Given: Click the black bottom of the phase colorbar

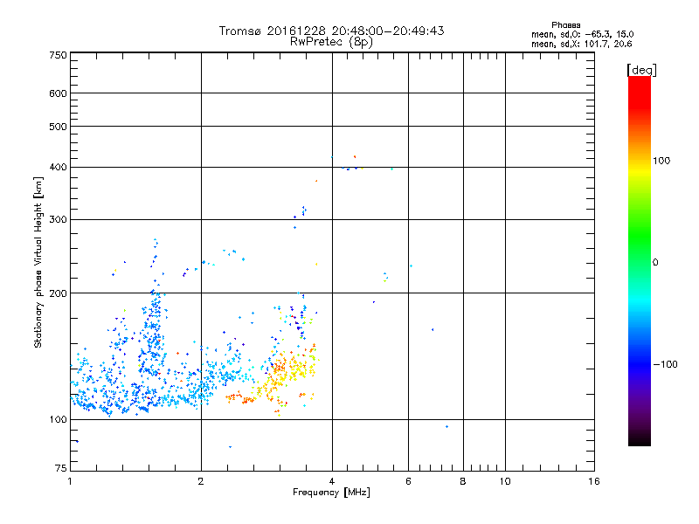Looking at the screenshot, I should [x=640, y=439].
